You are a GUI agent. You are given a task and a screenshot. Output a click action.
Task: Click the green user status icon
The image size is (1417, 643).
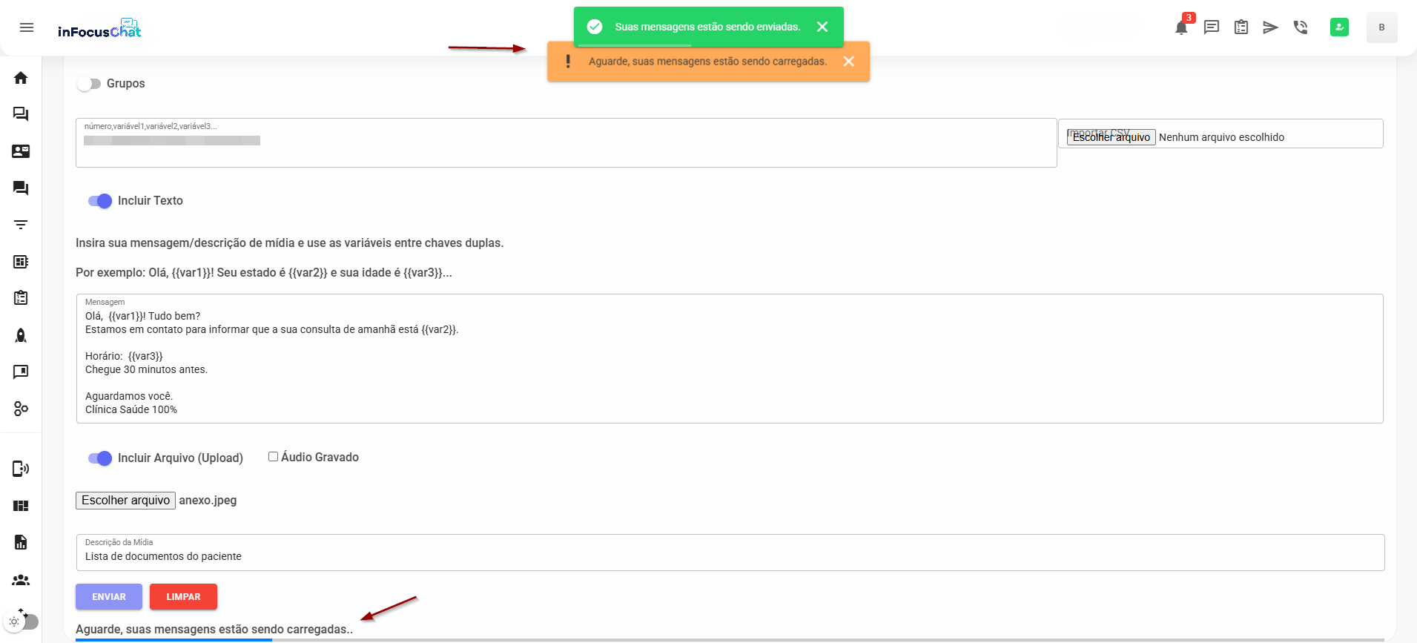coord(1339,27)
